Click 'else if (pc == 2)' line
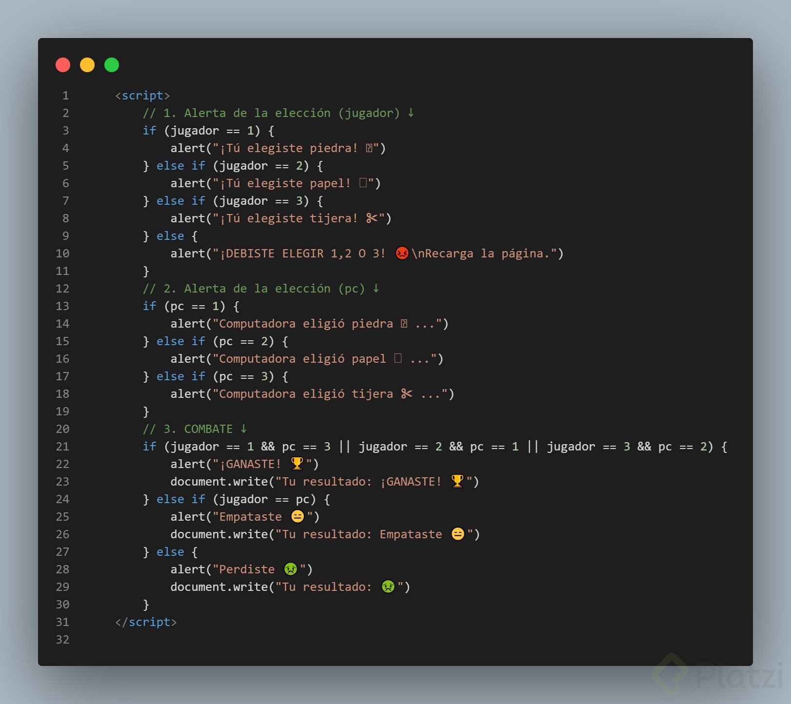The image size is (791, 704). 215,341
